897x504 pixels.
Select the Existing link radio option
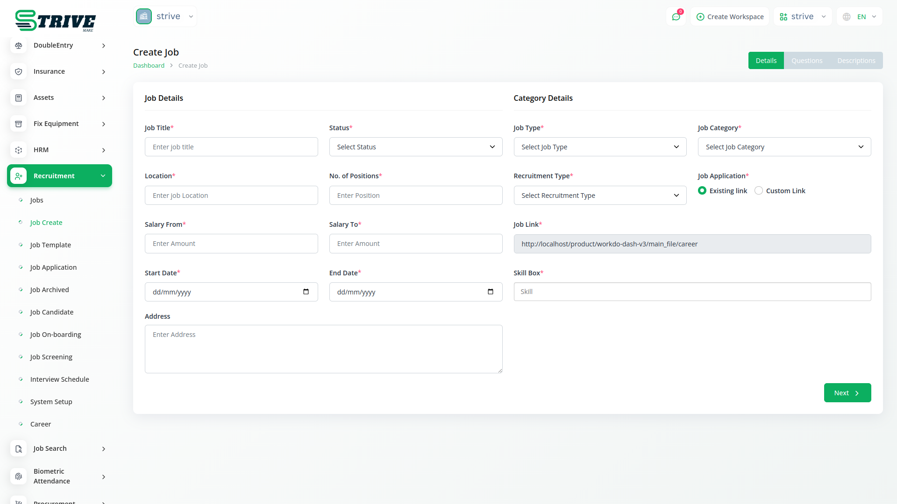click(702, 190)
